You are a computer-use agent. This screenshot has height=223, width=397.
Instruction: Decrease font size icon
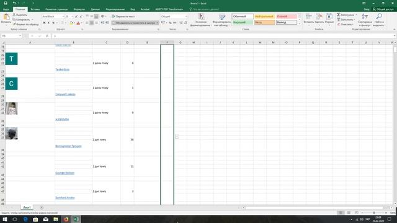click(x=81, y=17)
